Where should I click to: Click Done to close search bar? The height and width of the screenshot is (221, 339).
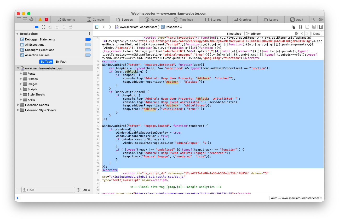pyautogui.click(x=317, y=33)
